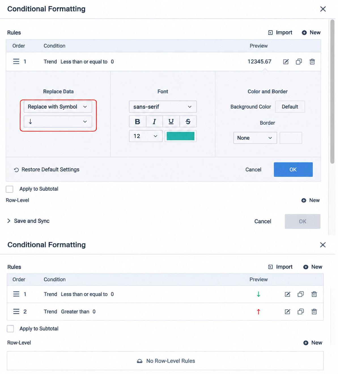Click drag handle of Greater than rule

(16, 312)
